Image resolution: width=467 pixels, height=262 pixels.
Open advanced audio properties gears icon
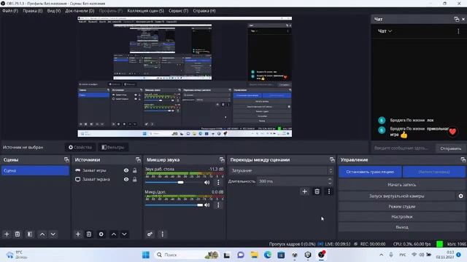pyautogui.click(x=150, y=234)
